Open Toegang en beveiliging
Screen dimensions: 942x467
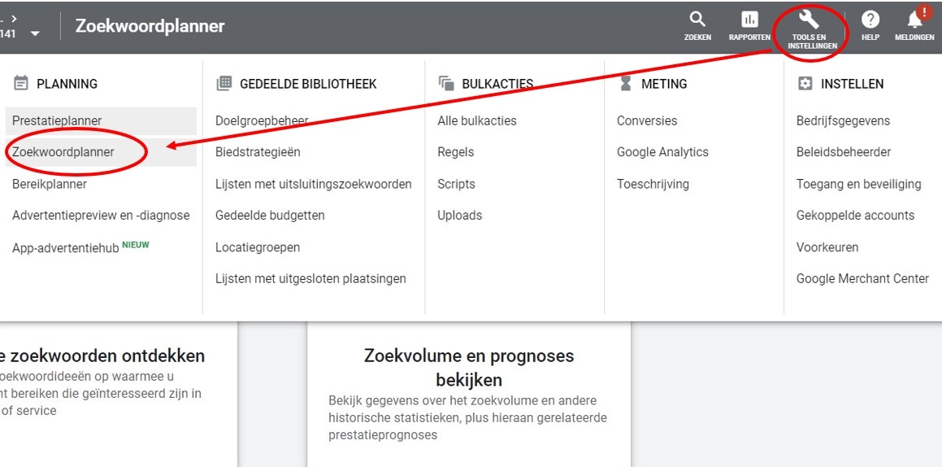[858, 184]
